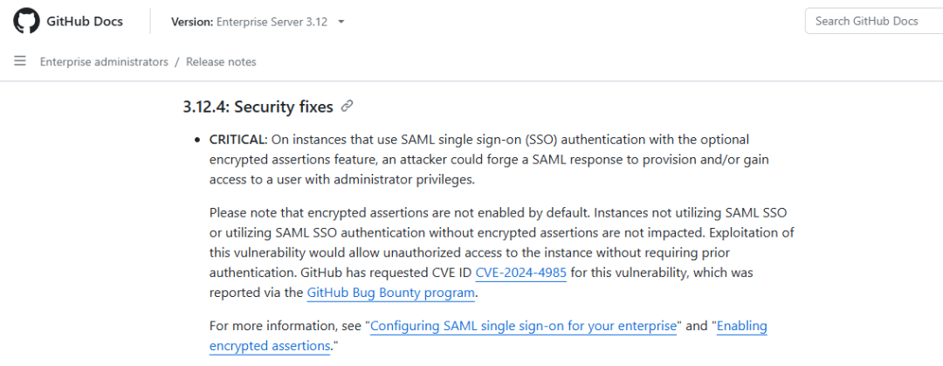
Task: Select the Release notes breadcrumb
Action: click(x=221, y=61)
